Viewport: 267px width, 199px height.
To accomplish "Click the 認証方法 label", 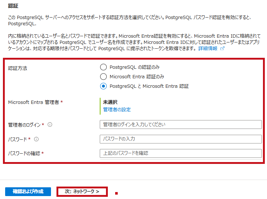I will tap(18, 68).
